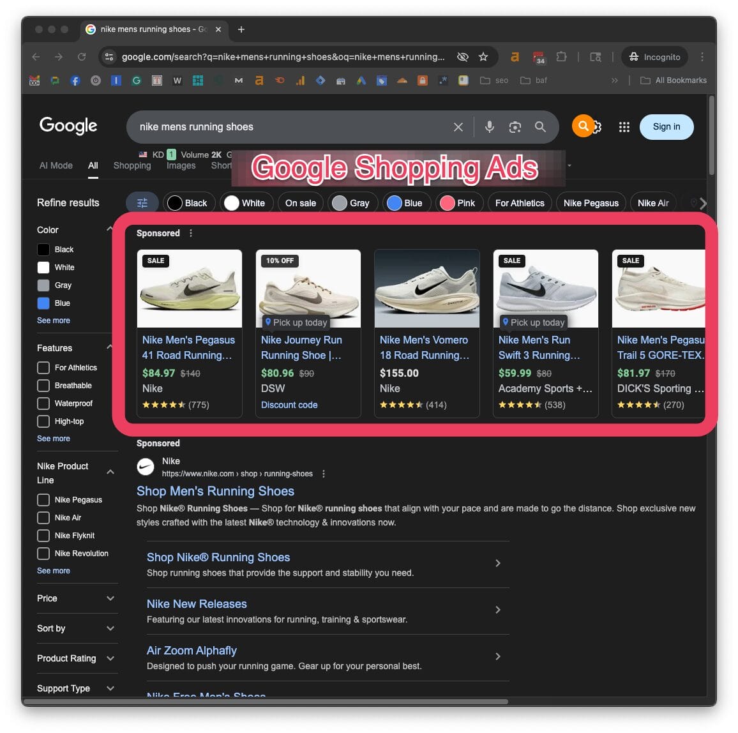Open three-dot menu beside nike.com URL
This screenshot has width=738, height=733.
coord(323,474)
